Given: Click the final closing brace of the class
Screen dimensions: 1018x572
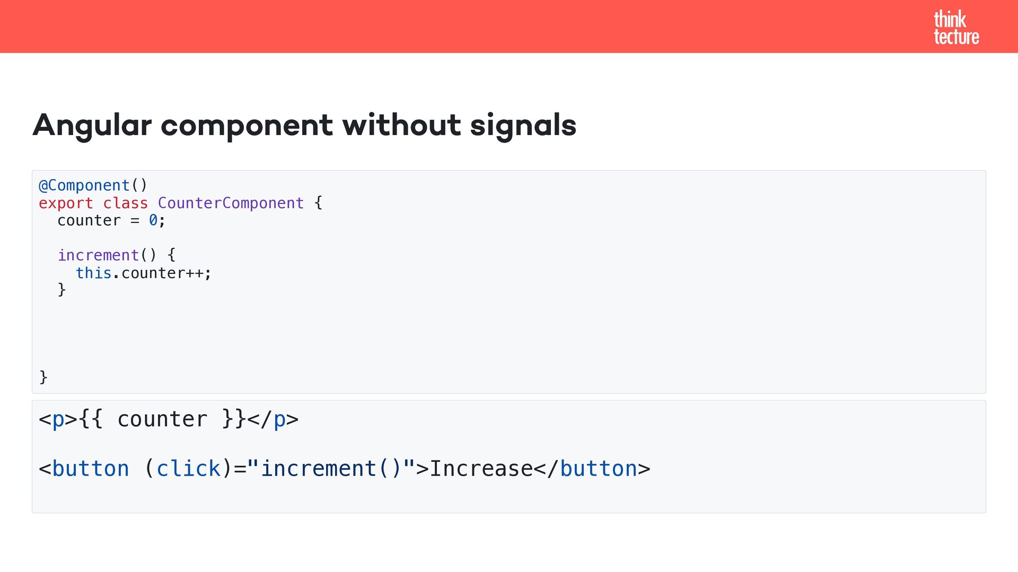Looking at the screenshot, I should coord(43,377).
